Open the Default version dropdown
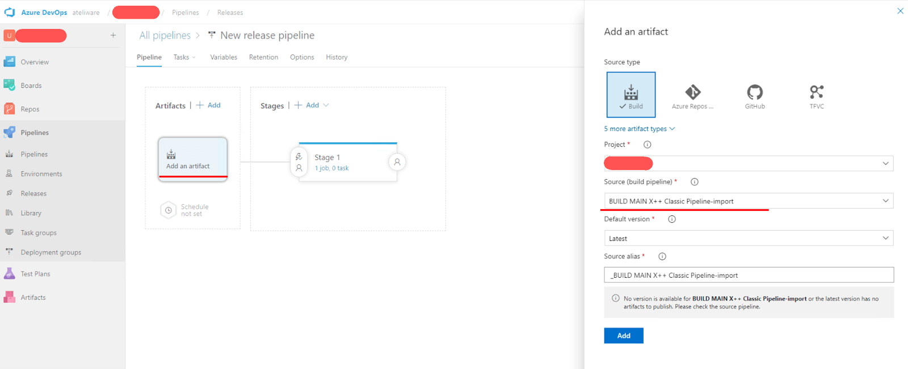The height and width of the screenshot is (369, 908). tap(749, 238)
